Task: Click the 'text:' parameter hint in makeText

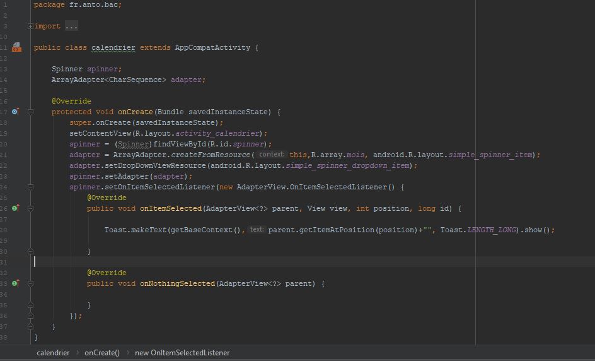Action: click(257, 230)
